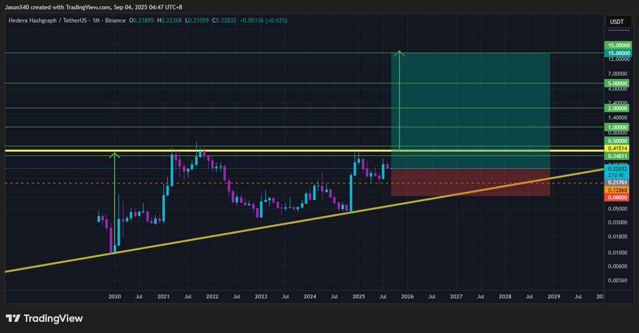Select the light green 15.00000 price label
The height and width of the screenshot is (333, 639).
618,46
